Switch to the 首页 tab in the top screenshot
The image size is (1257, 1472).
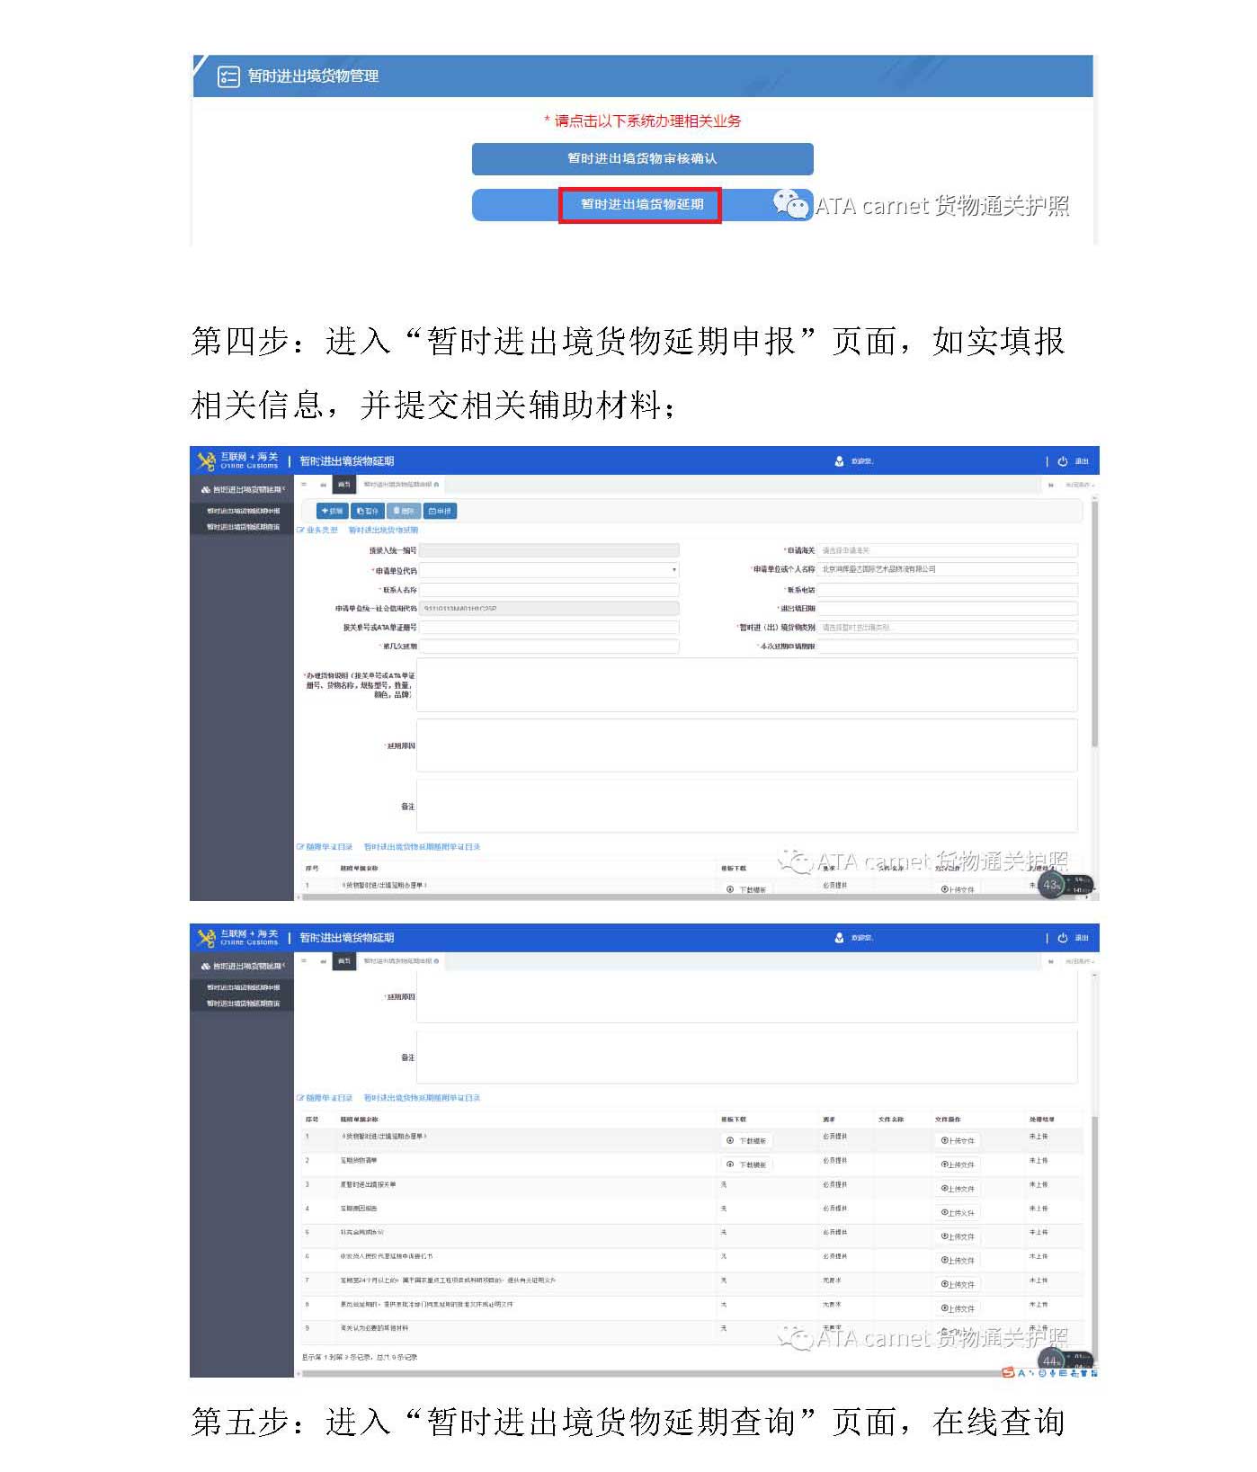pyautogui.click(x=343, y=485)
